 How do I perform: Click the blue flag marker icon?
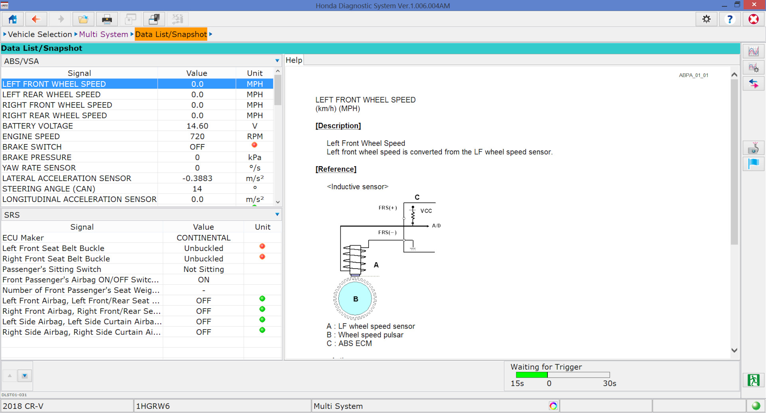[x=754, y=164]
